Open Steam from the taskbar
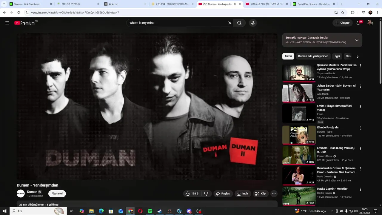 [160, 211]
